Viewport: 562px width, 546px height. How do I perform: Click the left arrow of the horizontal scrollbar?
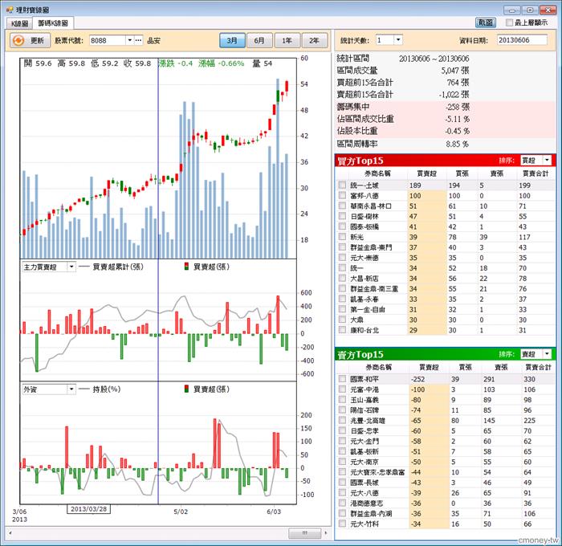[x=10, y=532]
